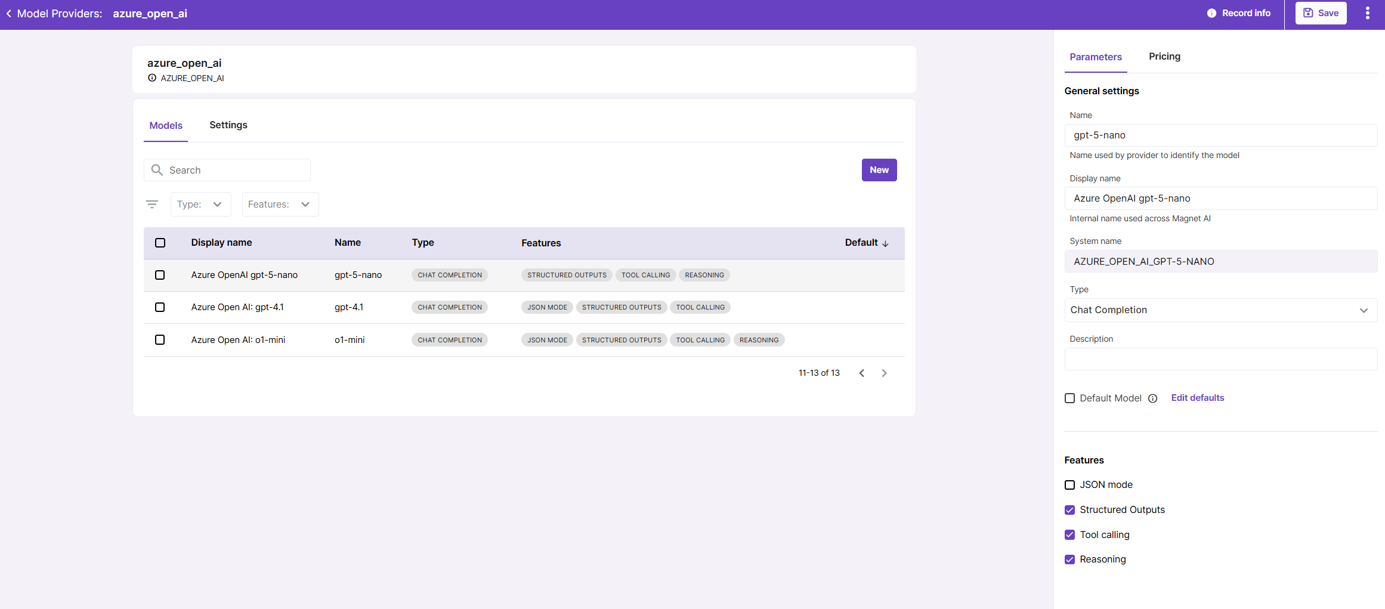Click into the Description input field

coord(1220,359)
